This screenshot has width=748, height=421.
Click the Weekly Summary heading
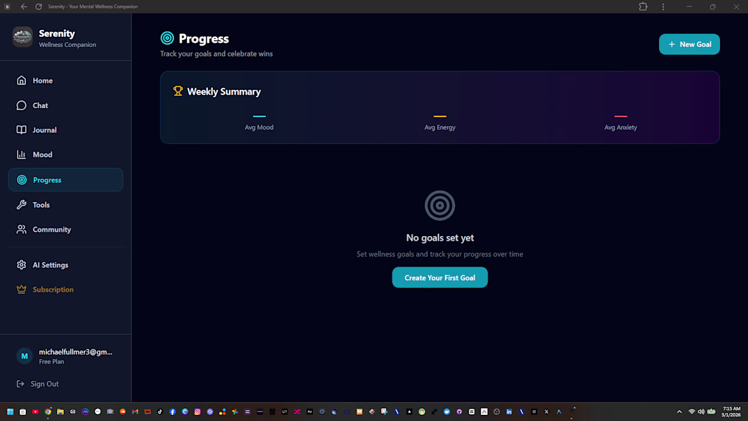(224, 91)
